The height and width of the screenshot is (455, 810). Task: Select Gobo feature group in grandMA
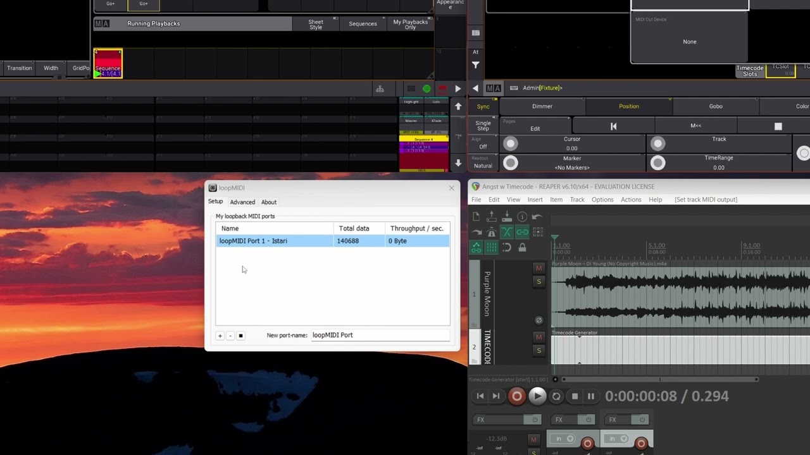(x=716, y=106)
